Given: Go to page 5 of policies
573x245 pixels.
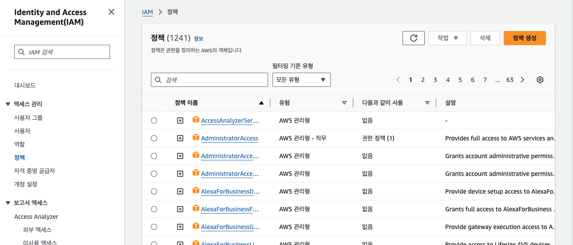Looking at the screenshot, I should (x=460, y=80).
